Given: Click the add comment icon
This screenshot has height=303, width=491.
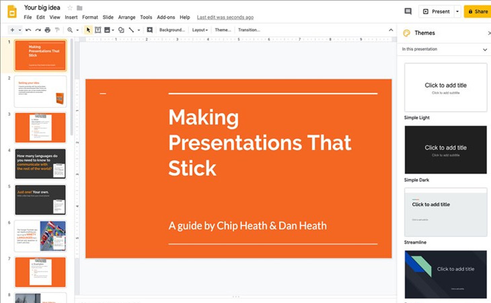Looking at the screenshot, I should pyautogui.click(x=150, y=30).
